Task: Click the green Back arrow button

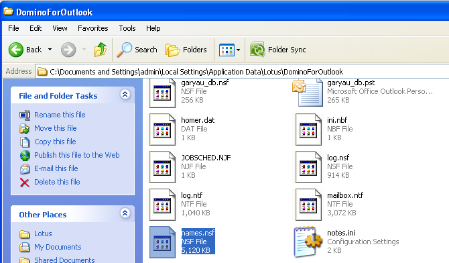Action: [x=16, y=50]
